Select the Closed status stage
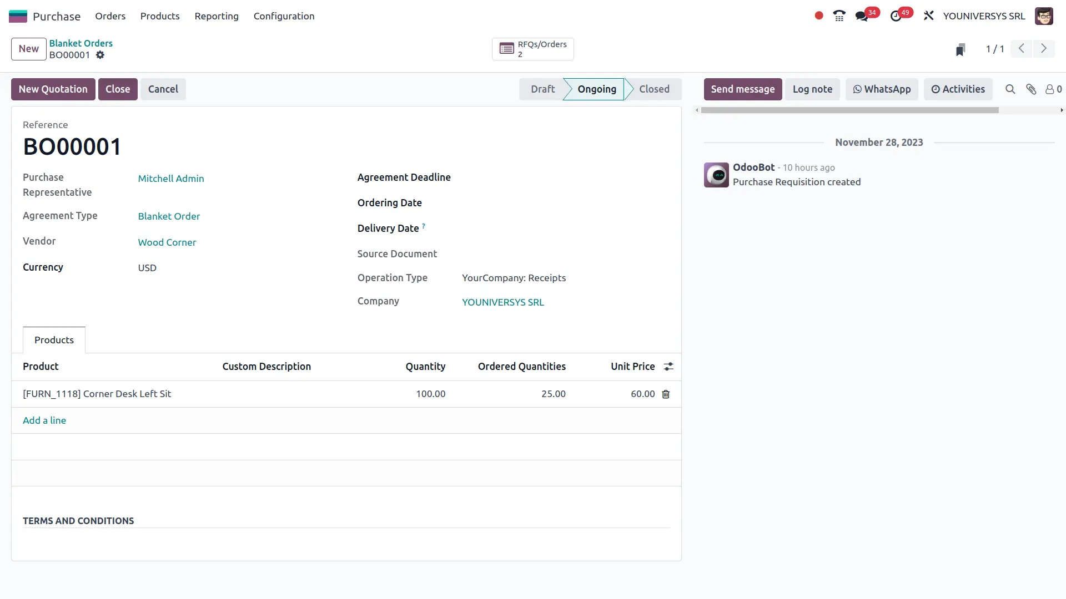 (653, 89)
